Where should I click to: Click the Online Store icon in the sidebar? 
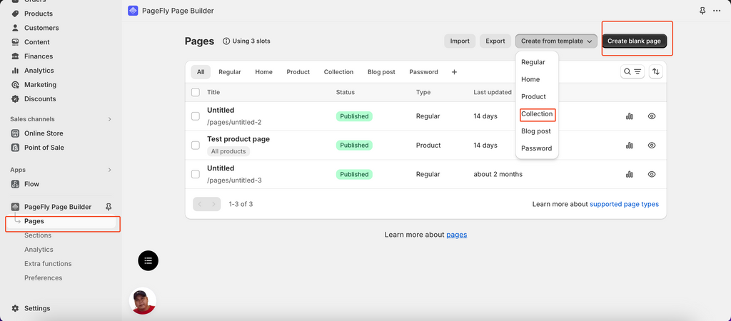point(16,133)
